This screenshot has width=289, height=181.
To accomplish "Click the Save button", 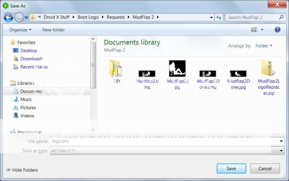I will pyautogui.click(x=231, y=168).
